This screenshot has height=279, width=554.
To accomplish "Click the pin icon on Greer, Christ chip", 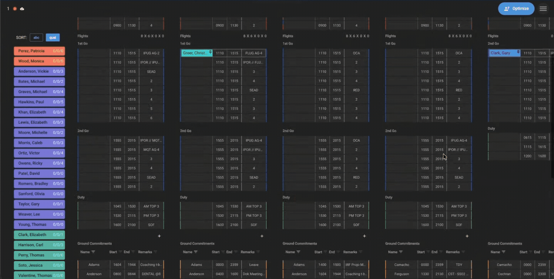I will pyautogui.click(x=210, y=52).
